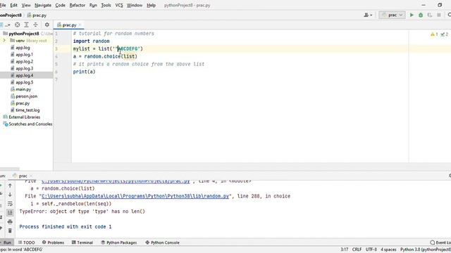Viewport: 451px width, 253px height.
Task: Open the Project view selector dropdown
Action: tap(5, 25)
